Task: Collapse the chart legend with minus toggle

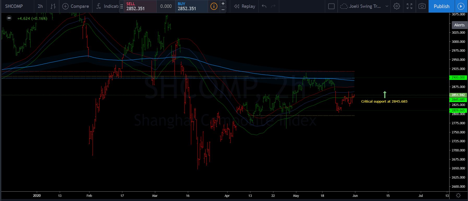Action: click(x=9, y=18)
